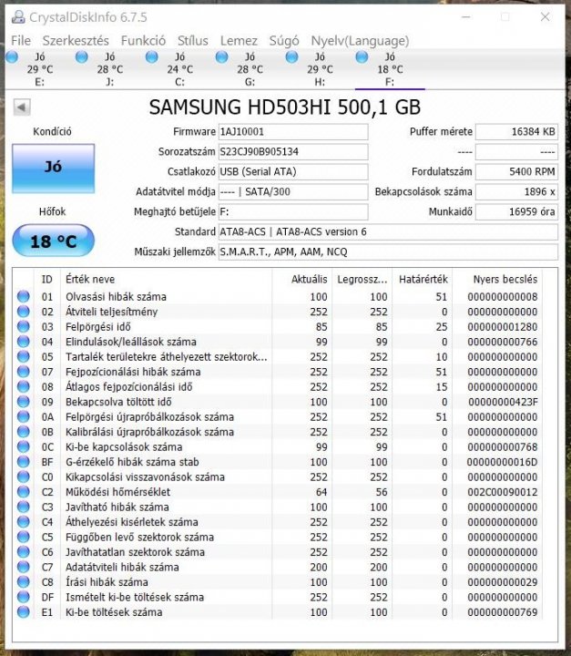Click the Csatlakozó field USB (Serial ATA)
The image size is (571, 656).
[x=293, y=172]
